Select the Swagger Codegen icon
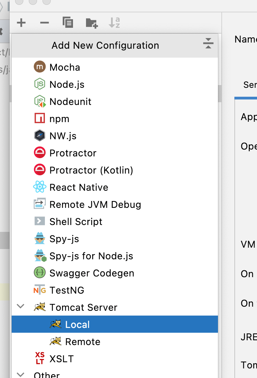 tap(40, 273)
